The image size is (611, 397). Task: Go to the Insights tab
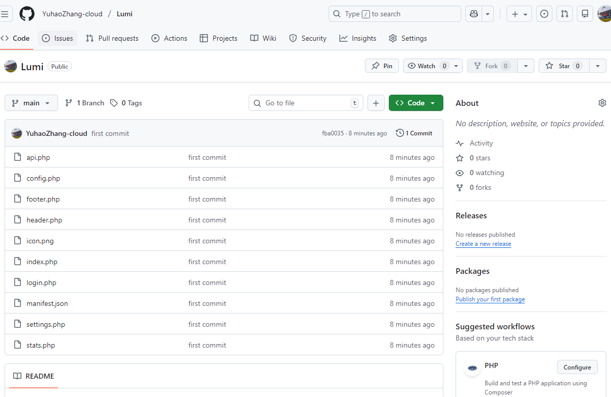pyautogui.click(x=358, y=38)
